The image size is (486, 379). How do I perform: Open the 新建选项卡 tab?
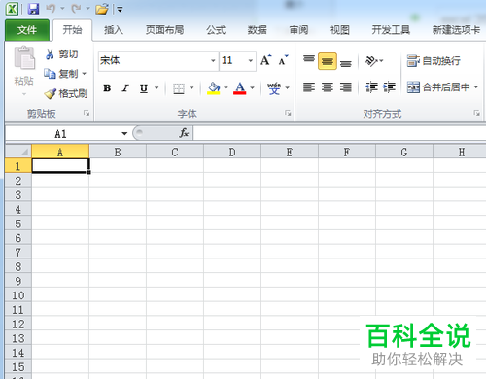click(456, 30)
